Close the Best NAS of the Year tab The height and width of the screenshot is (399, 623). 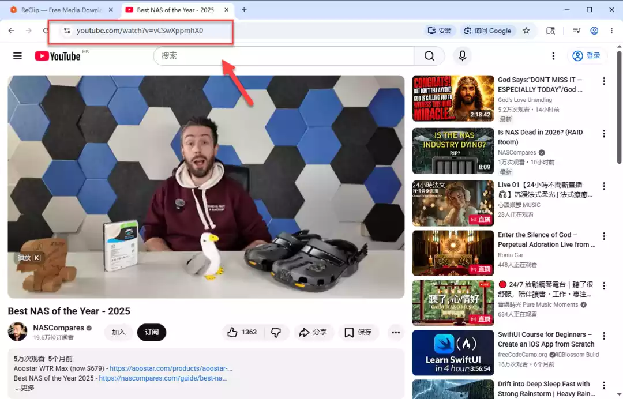pos(227,10)
